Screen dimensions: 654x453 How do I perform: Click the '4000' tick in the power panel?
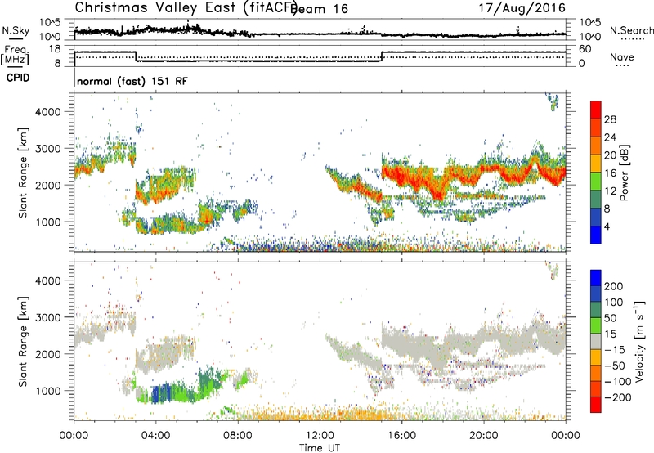coord(47,112)
